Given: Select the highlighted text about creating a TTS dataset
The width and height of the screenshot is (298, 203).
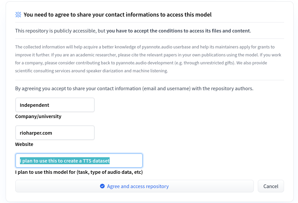Looking at the screenshot, I should (x=64, y=161).
